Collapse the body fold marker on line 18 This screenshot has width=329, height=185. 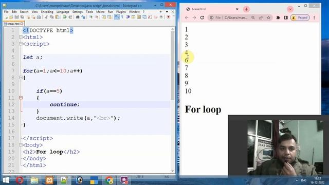[21, 145]
